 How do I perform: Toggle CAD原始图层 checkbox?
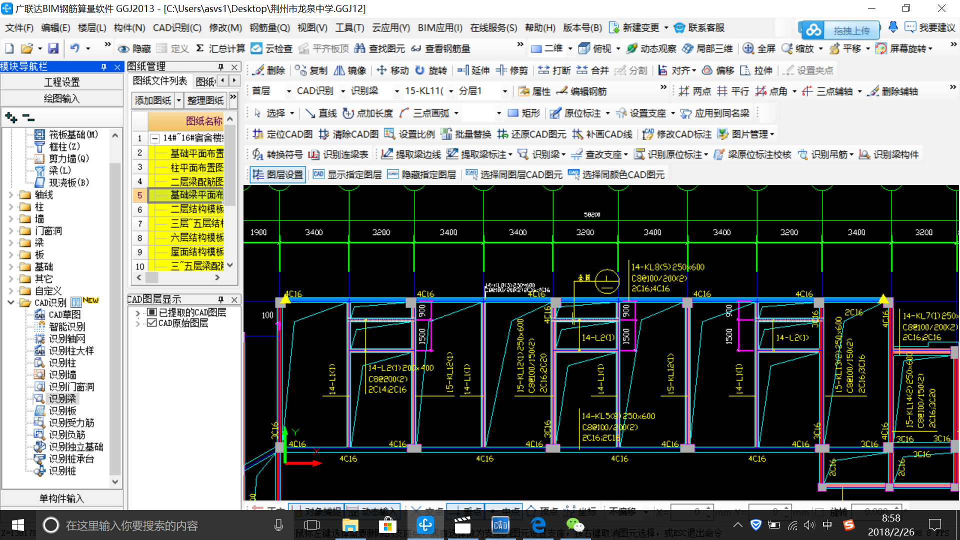point(152,323)
